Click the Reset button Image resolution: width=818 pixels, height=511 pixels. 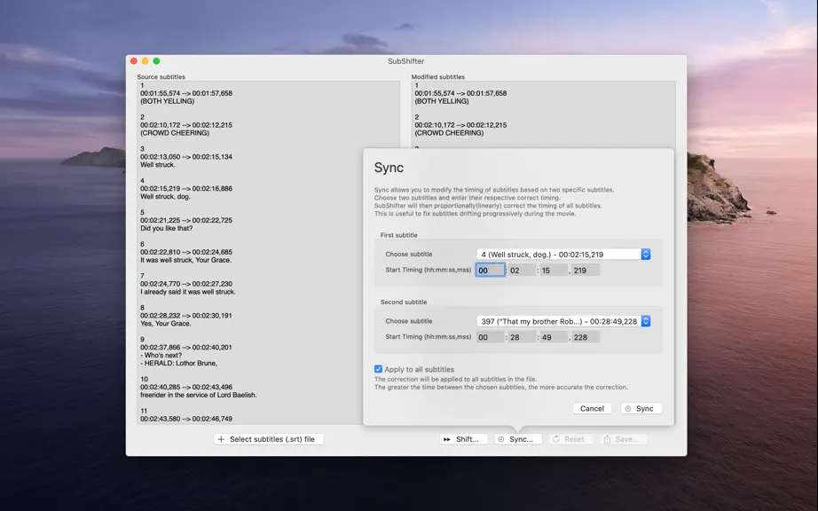click(x=570, y=439)
